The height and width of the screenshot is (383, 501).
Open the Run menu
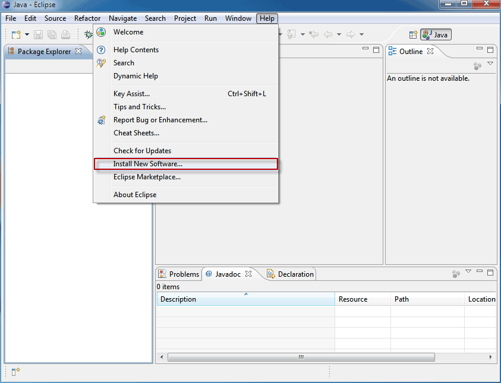point(210,18)
